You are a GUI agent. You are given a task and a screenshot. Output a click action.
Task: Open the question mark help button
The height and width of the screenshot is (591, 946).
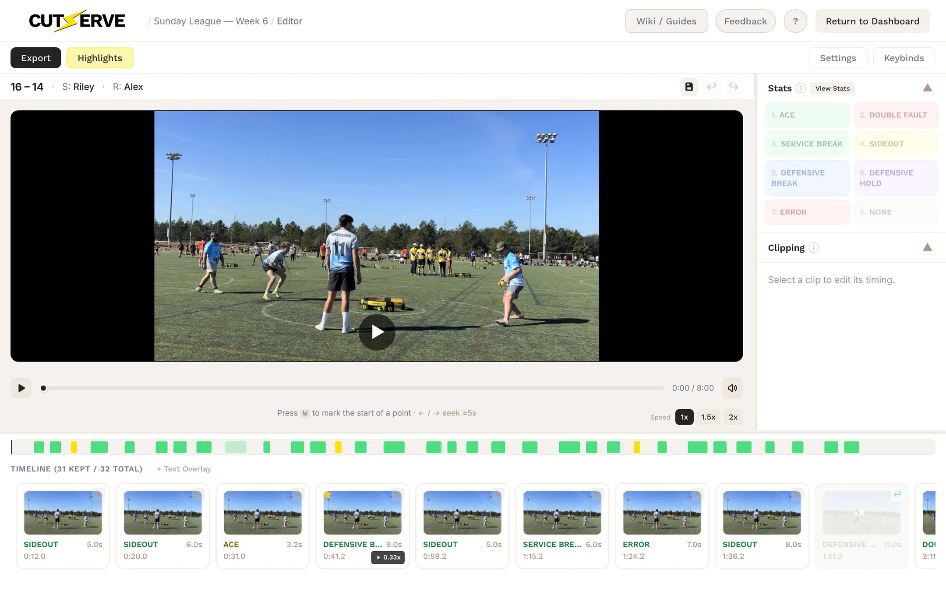pyautogui.click(x=795, y=21)
